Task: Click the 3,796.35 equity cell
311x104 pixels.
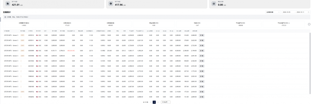Action: tap(62, 51)
